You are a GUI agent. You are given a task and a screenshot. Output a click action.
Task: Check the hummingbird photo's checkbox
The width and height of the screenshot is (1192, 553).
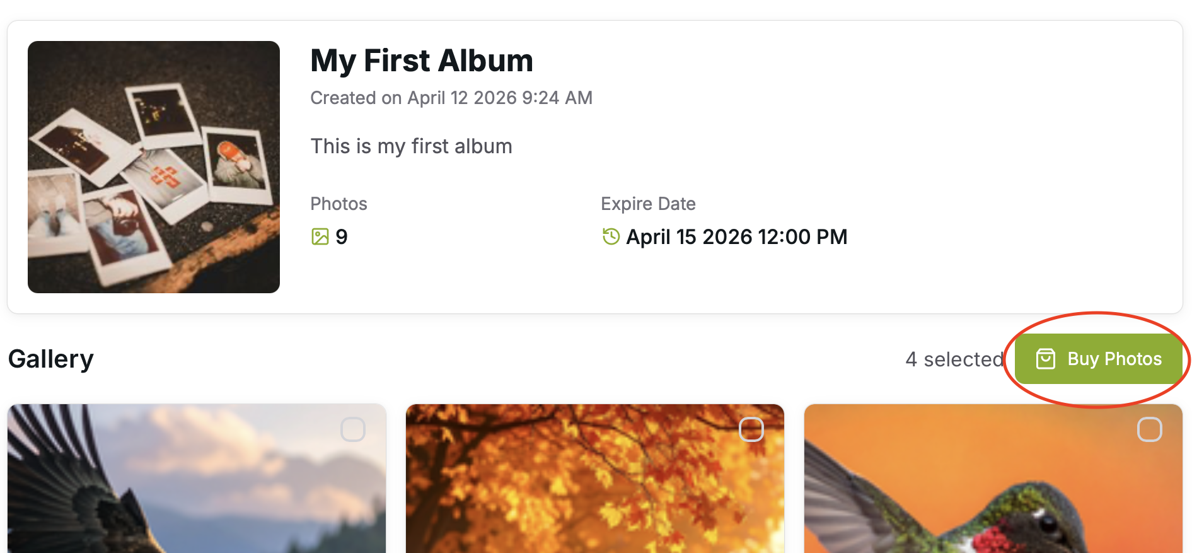pos(1149,429)
